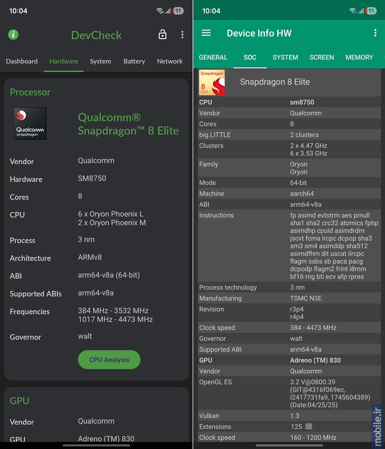Tap the TSMC N3E manufacturing value
Viewport: 385px width, 449px height.
coord(306,298)
